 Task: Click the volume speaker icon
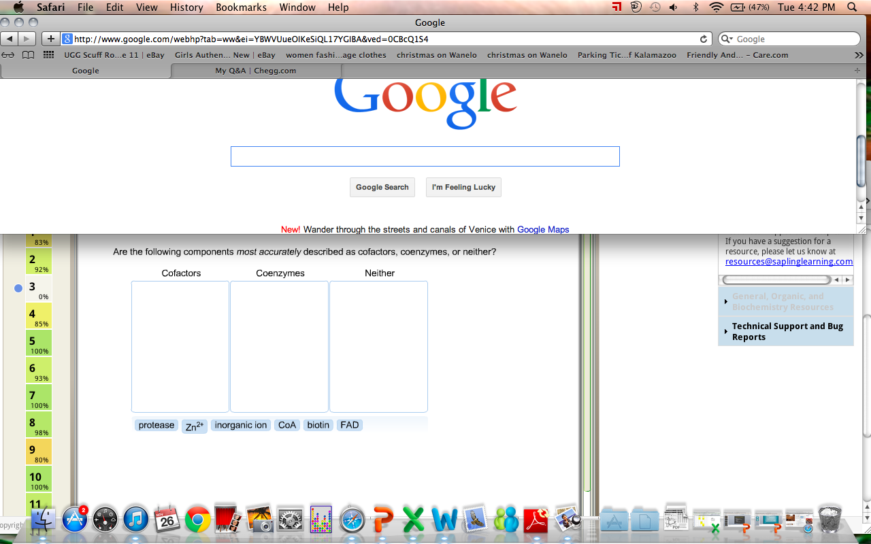[674, 7]
